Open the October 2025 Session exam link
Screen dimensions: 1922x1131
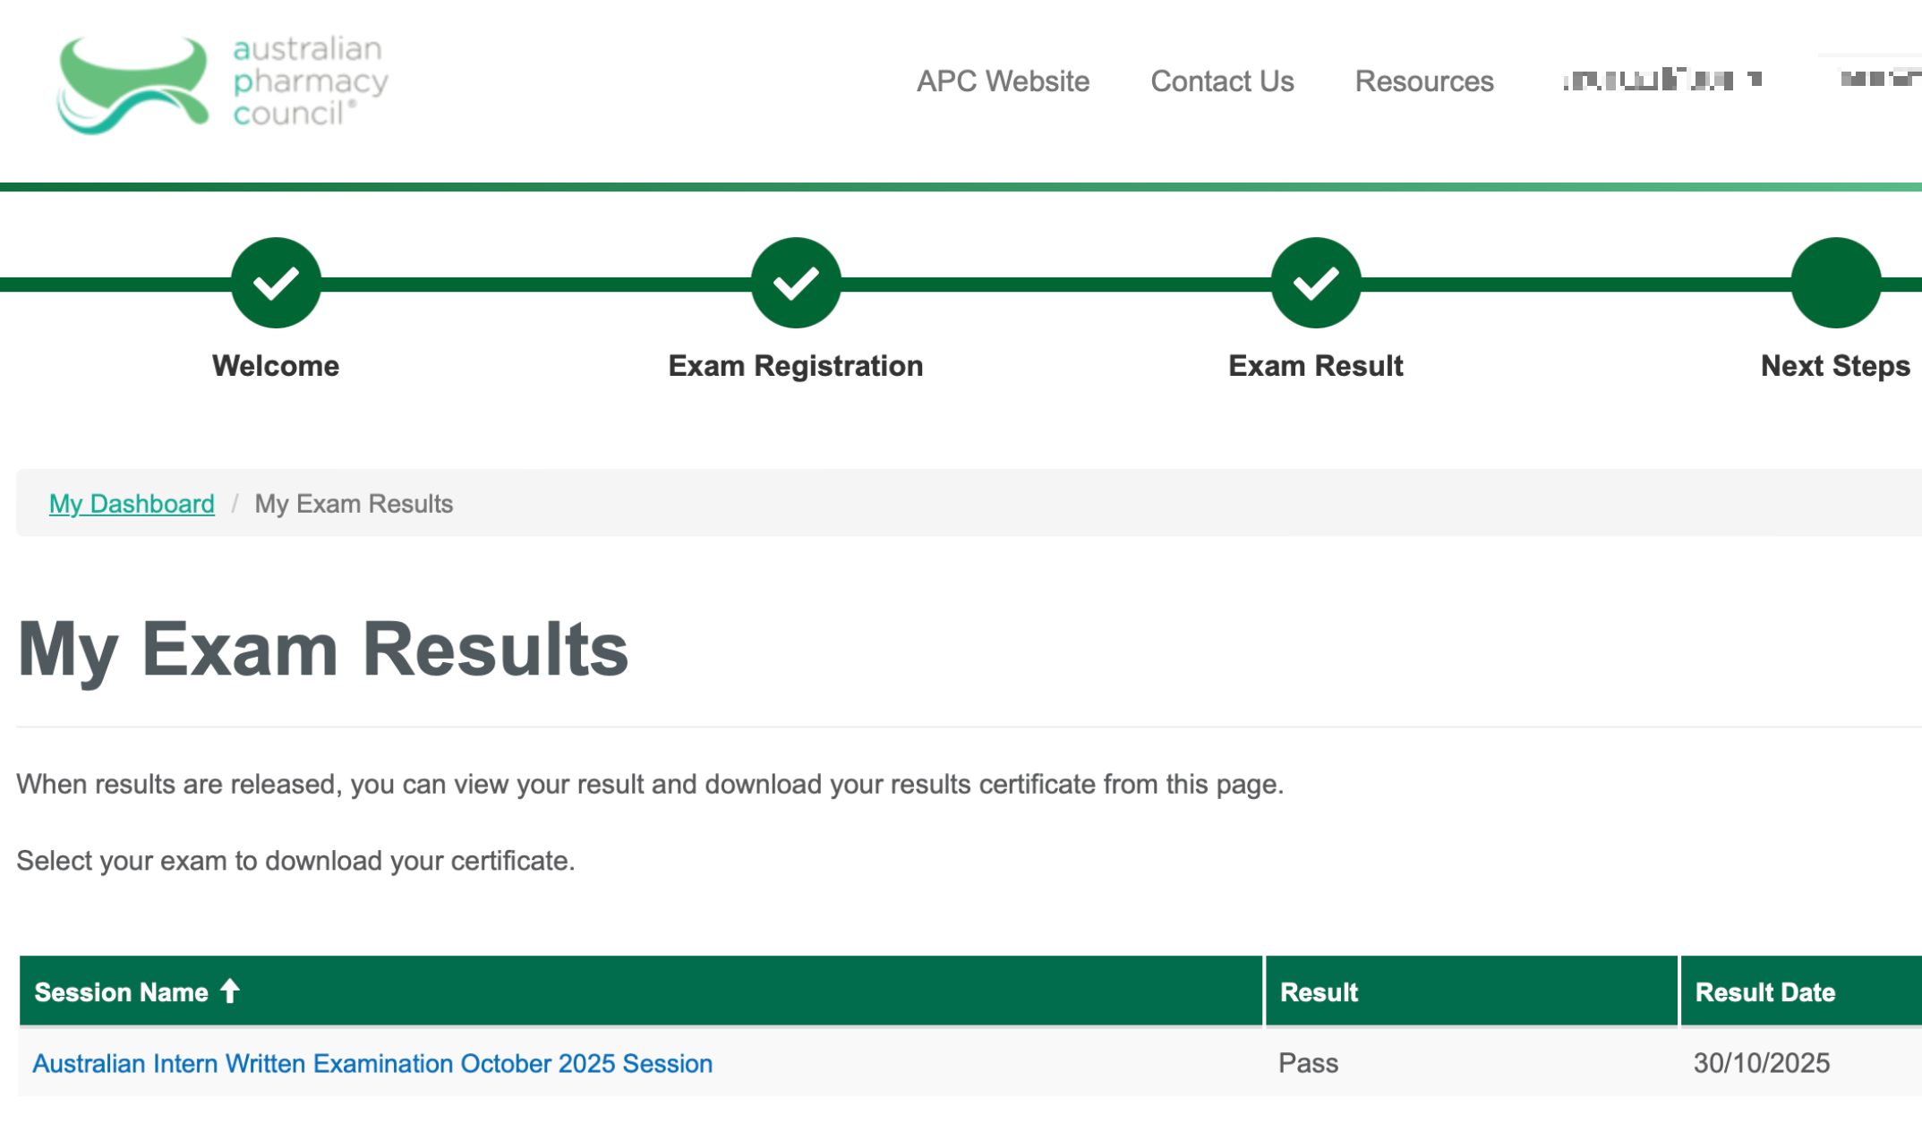372,1063
